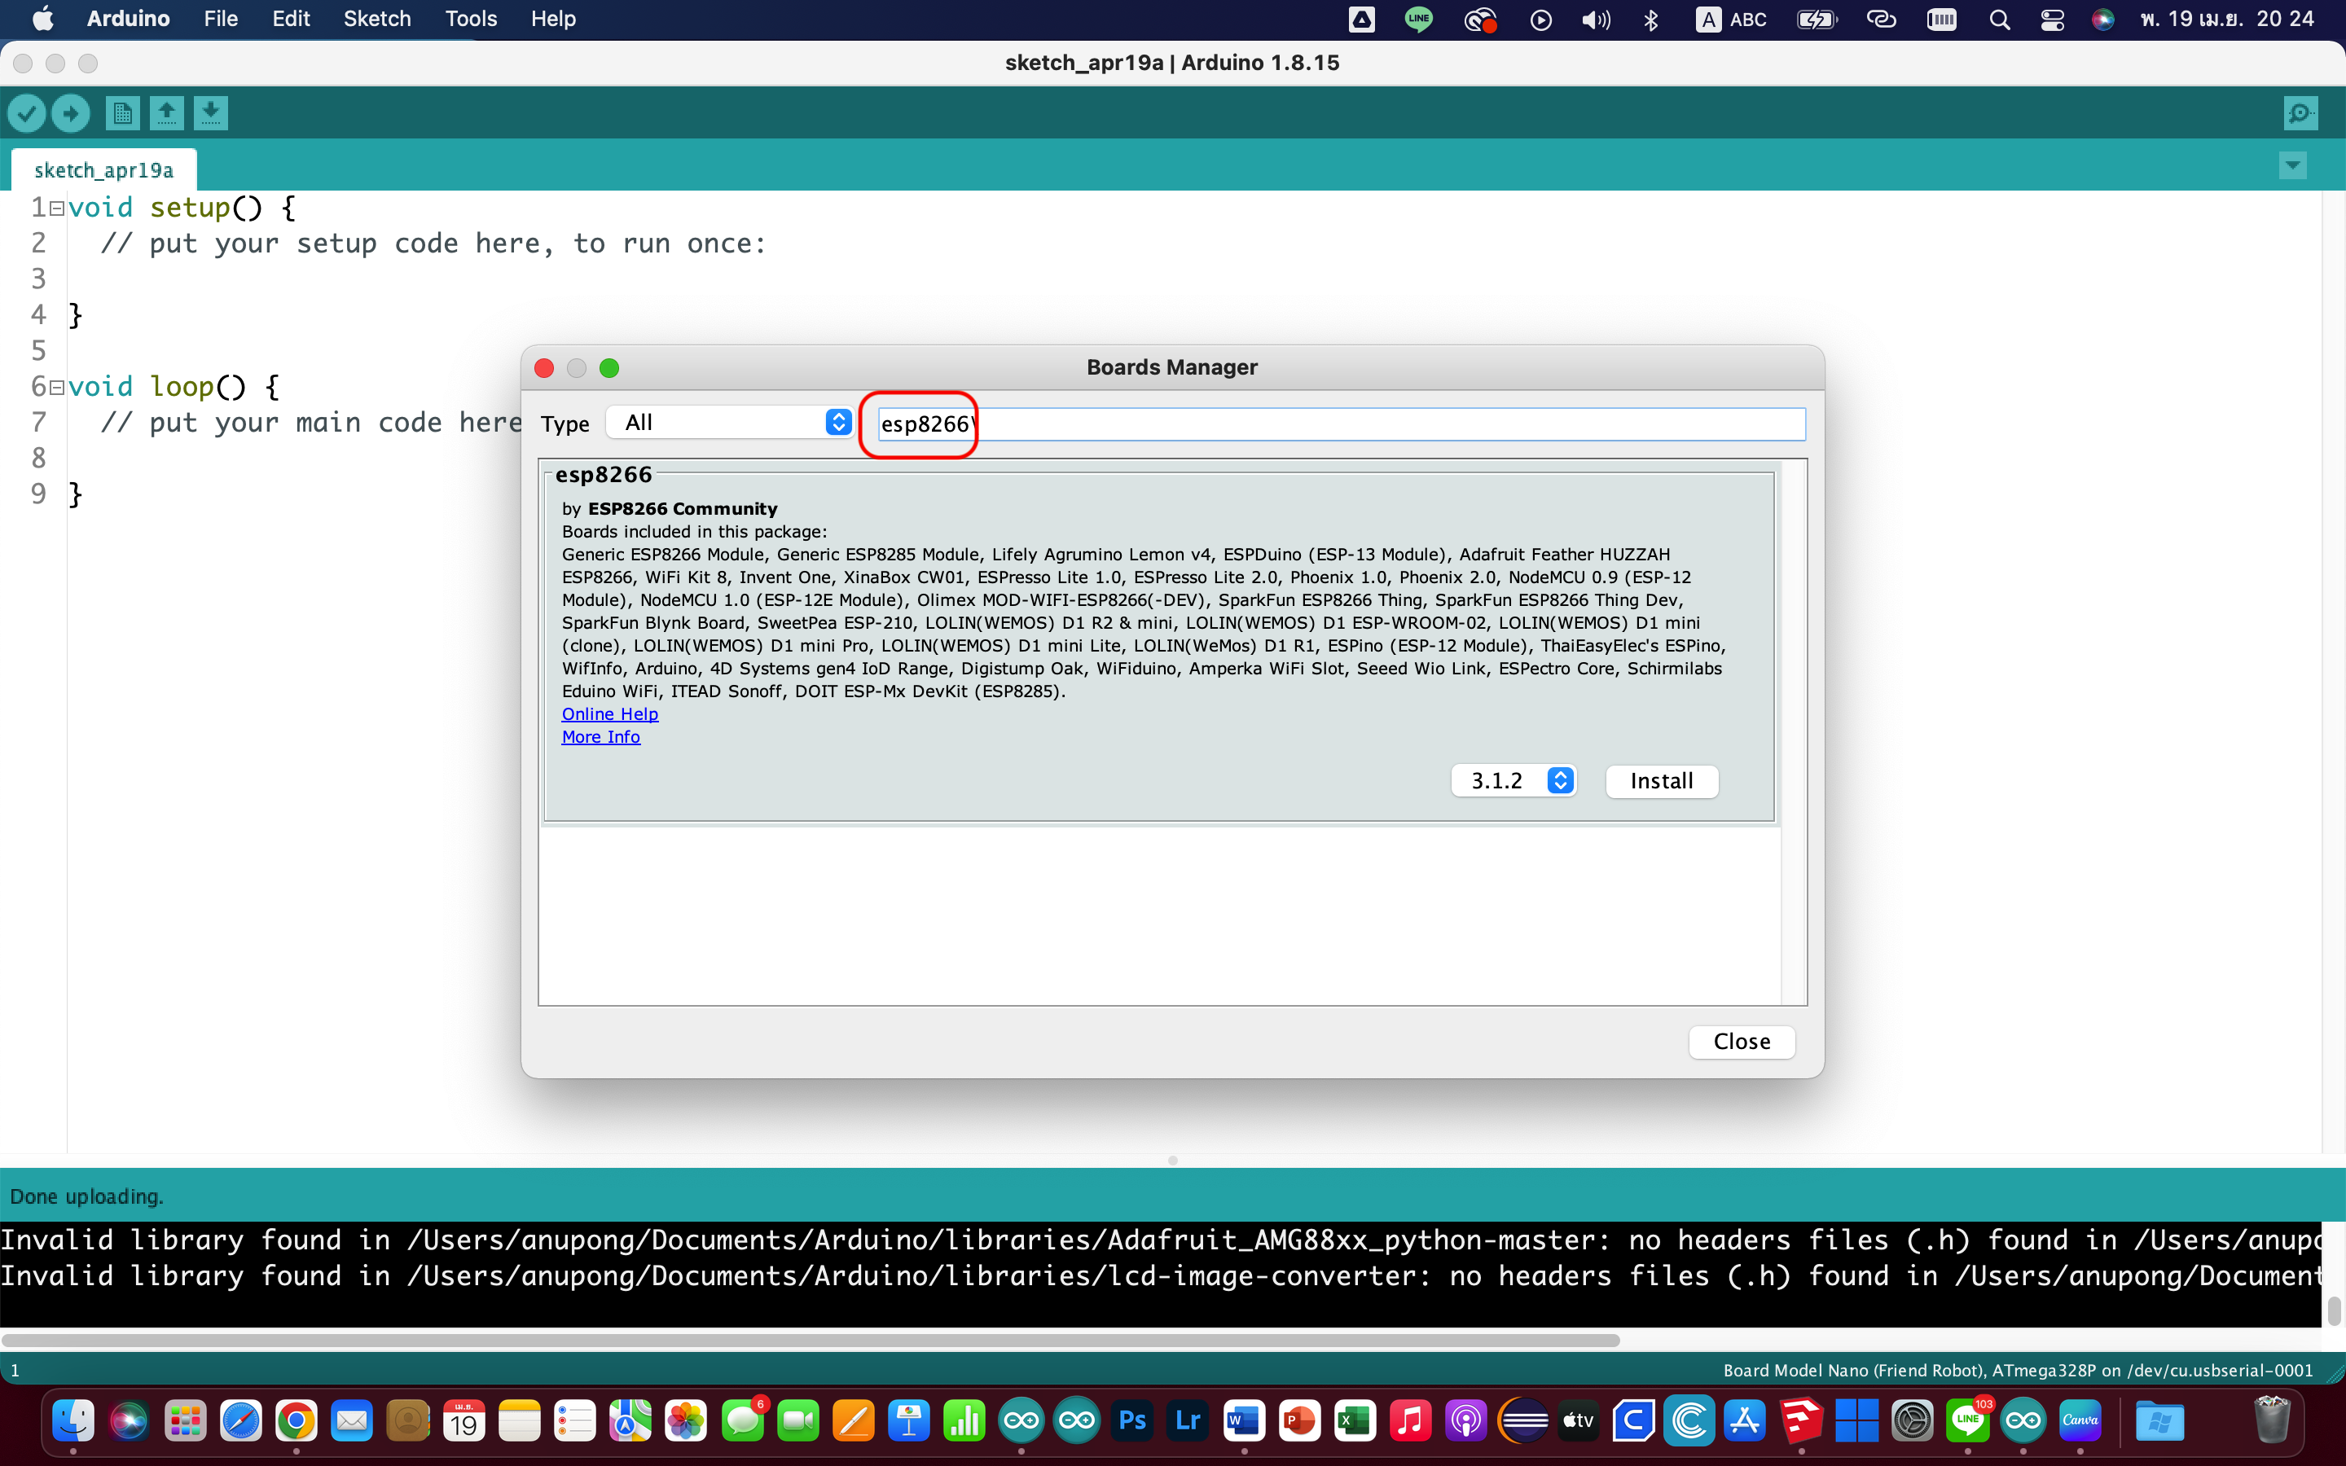Open the tab options dropdown arrow

point(2293,166)
